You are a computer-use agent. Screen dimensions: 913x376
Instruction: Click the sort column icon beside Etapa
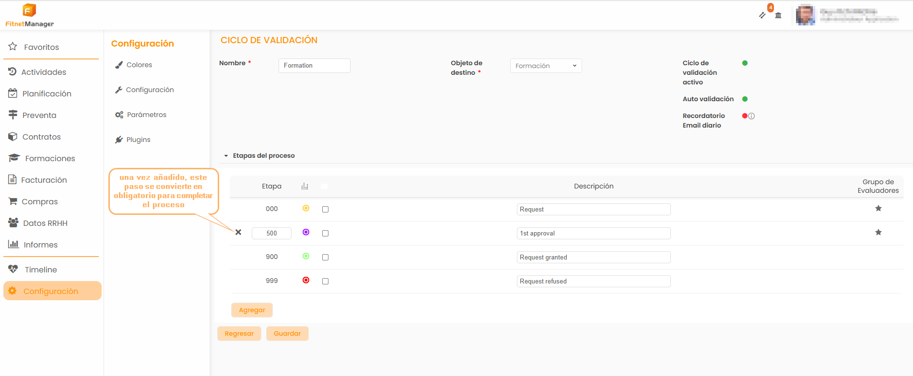tap(304, 187)
